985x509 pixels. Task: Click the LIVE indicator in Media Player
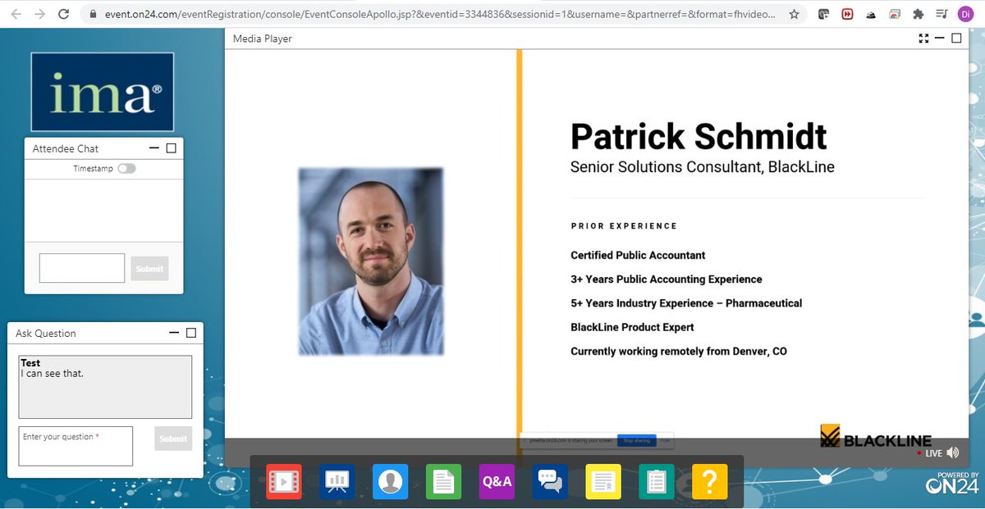pyautogui.click(x=930, y=453)
